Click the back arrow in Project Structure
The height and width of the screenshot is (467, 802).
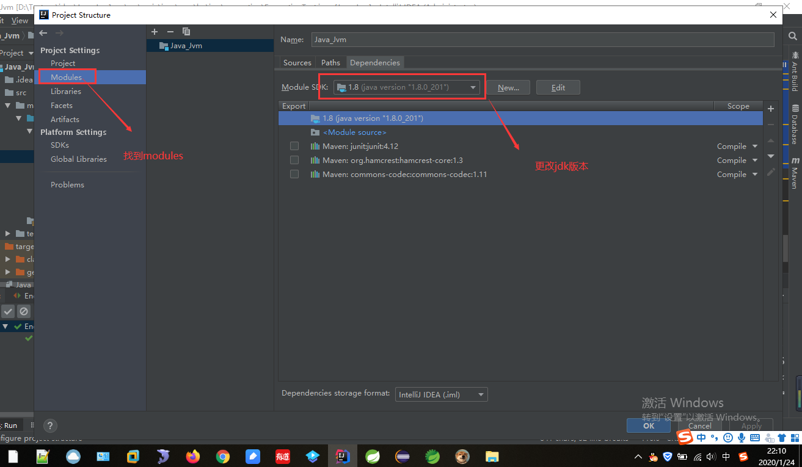point(43,32)
